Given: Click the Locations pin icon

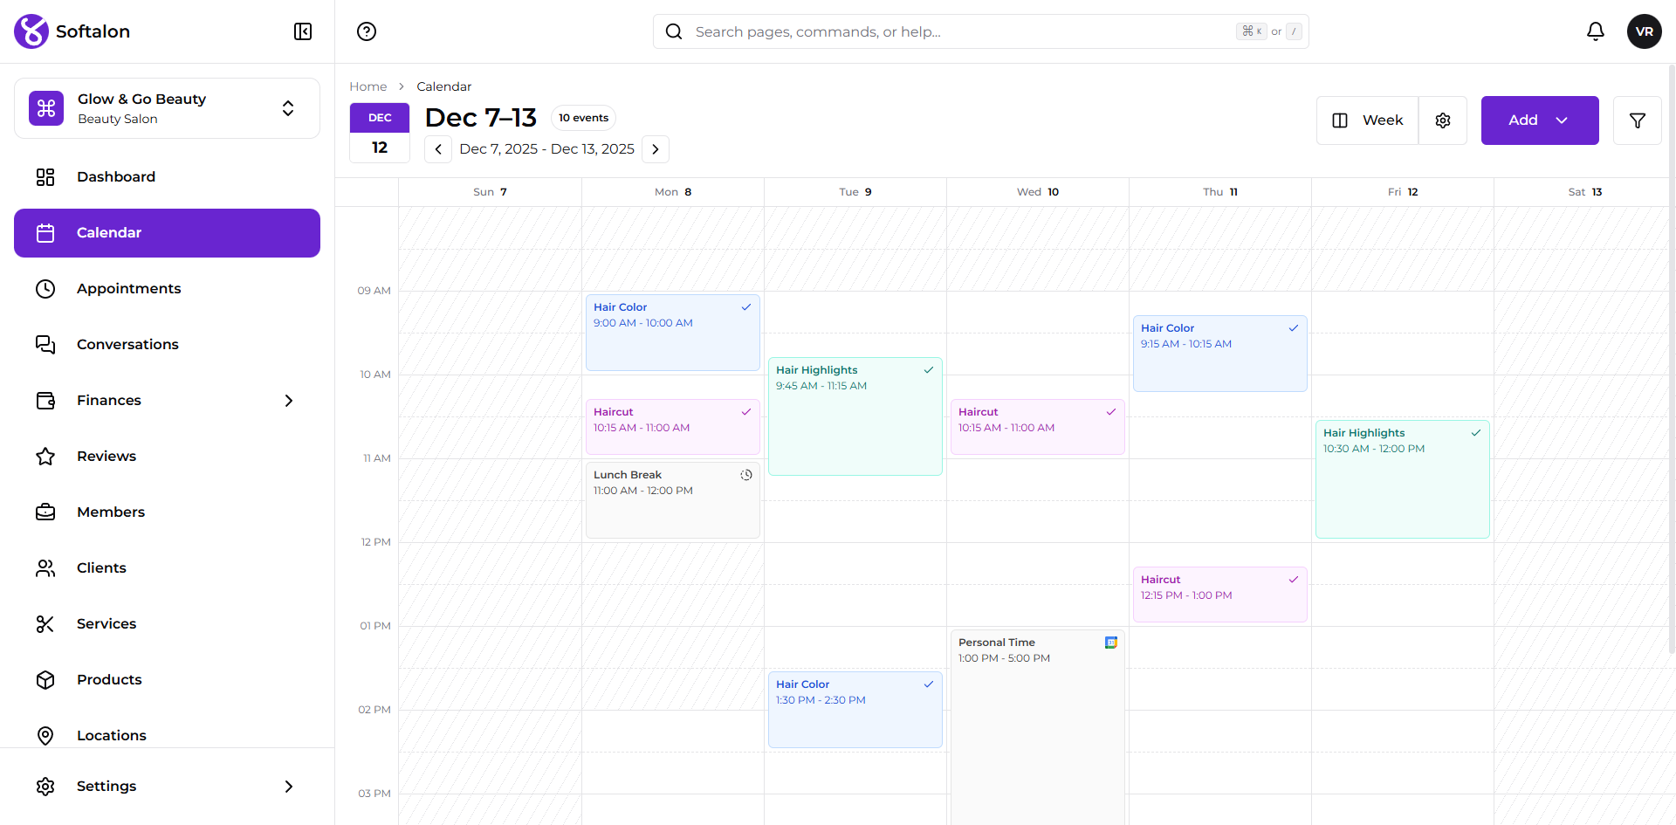Looking at the screenshot, I should [x=45, y=736].
